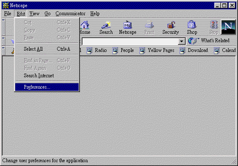Click the Home toolbar icon

[x=85, y=27]
